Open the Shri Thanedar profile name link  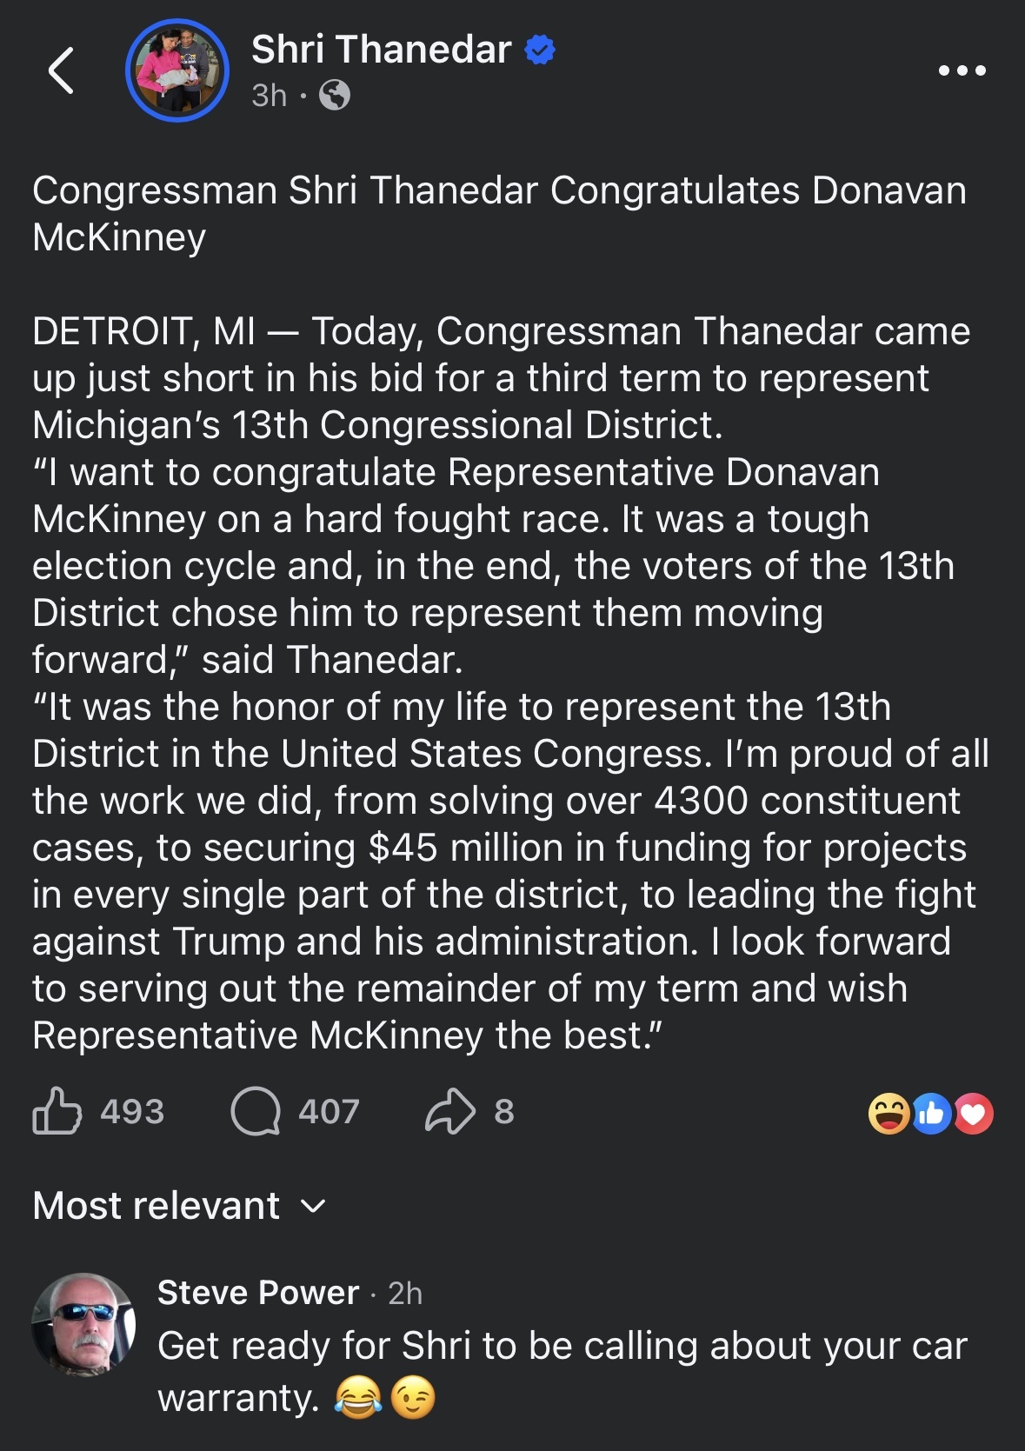coord(381,50)
